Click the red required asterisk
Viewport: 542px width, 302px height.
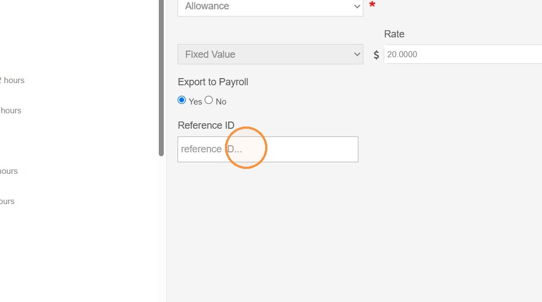tap(372, 5)
